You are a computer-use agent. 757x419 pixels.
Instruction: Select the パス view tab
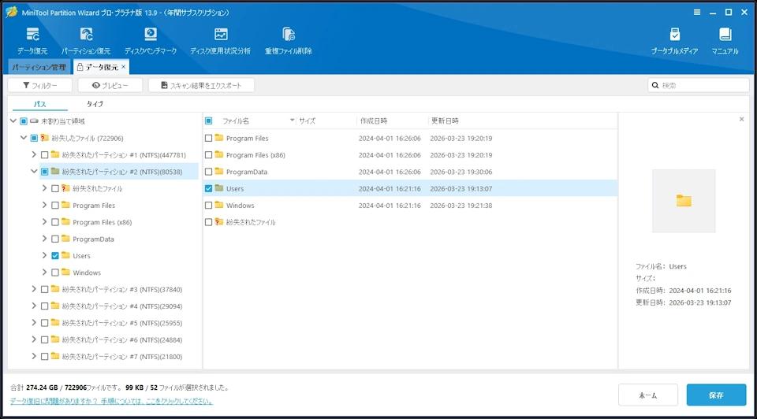coord(39,104)
